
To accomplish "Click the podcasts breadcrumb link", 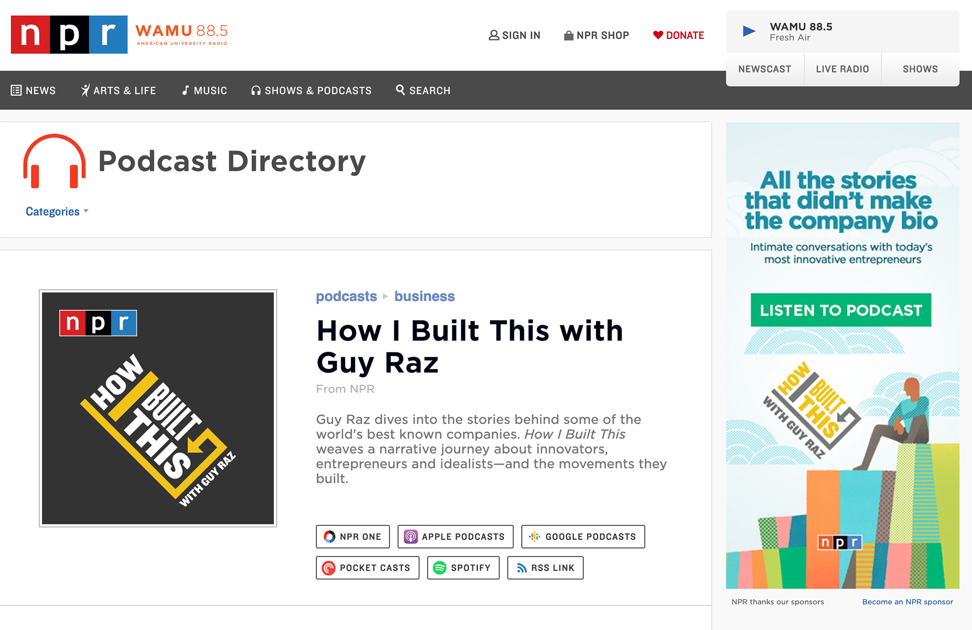I will [346, 297].
